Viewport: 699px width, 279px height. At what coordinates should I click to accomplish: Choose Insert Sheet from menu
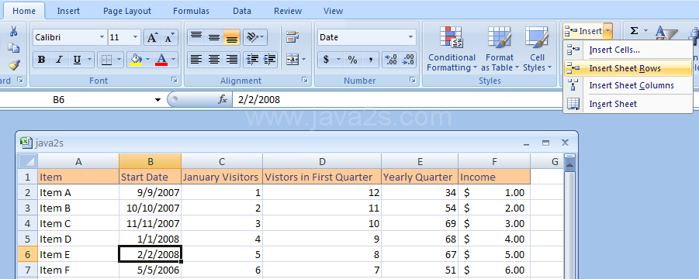[628, 104]
